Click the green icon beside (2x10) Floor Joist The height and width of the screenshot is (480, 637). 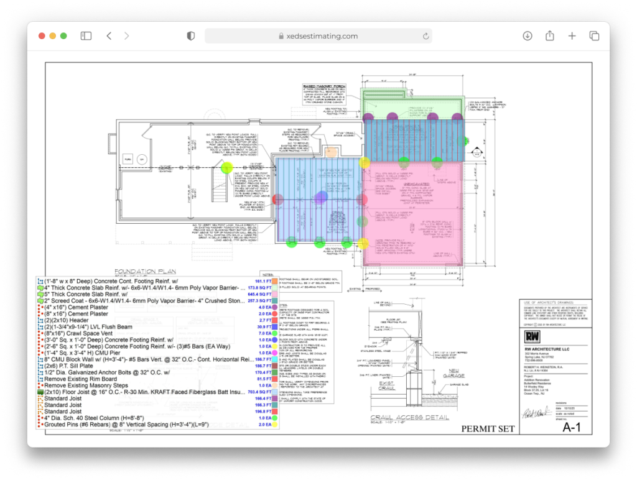click(40, 393)
